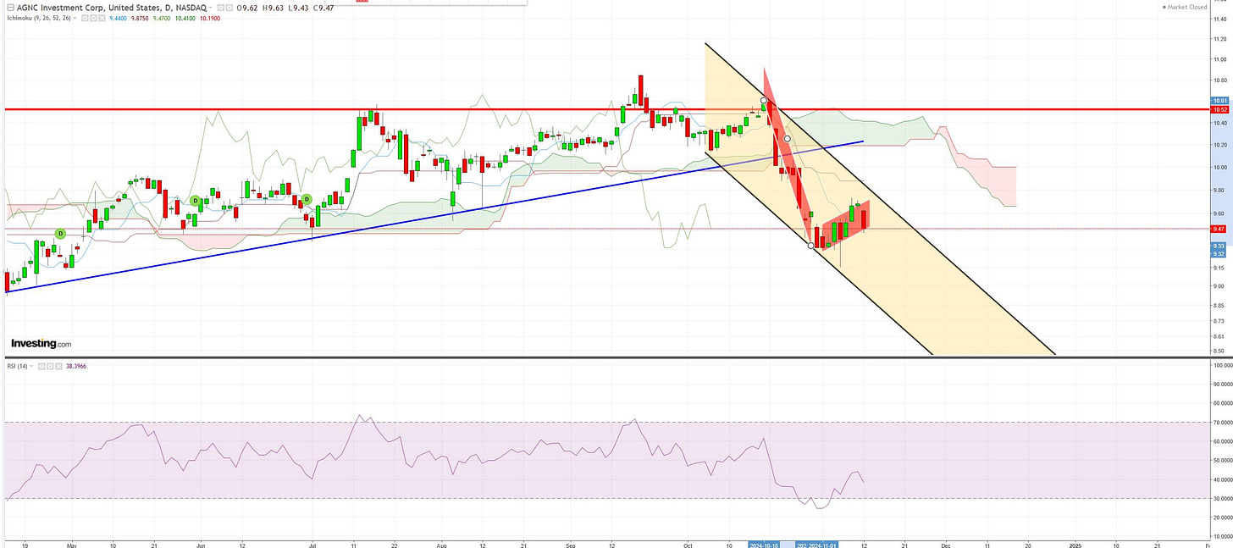Select the red 10.52 price axis label

click(1221, 109)
